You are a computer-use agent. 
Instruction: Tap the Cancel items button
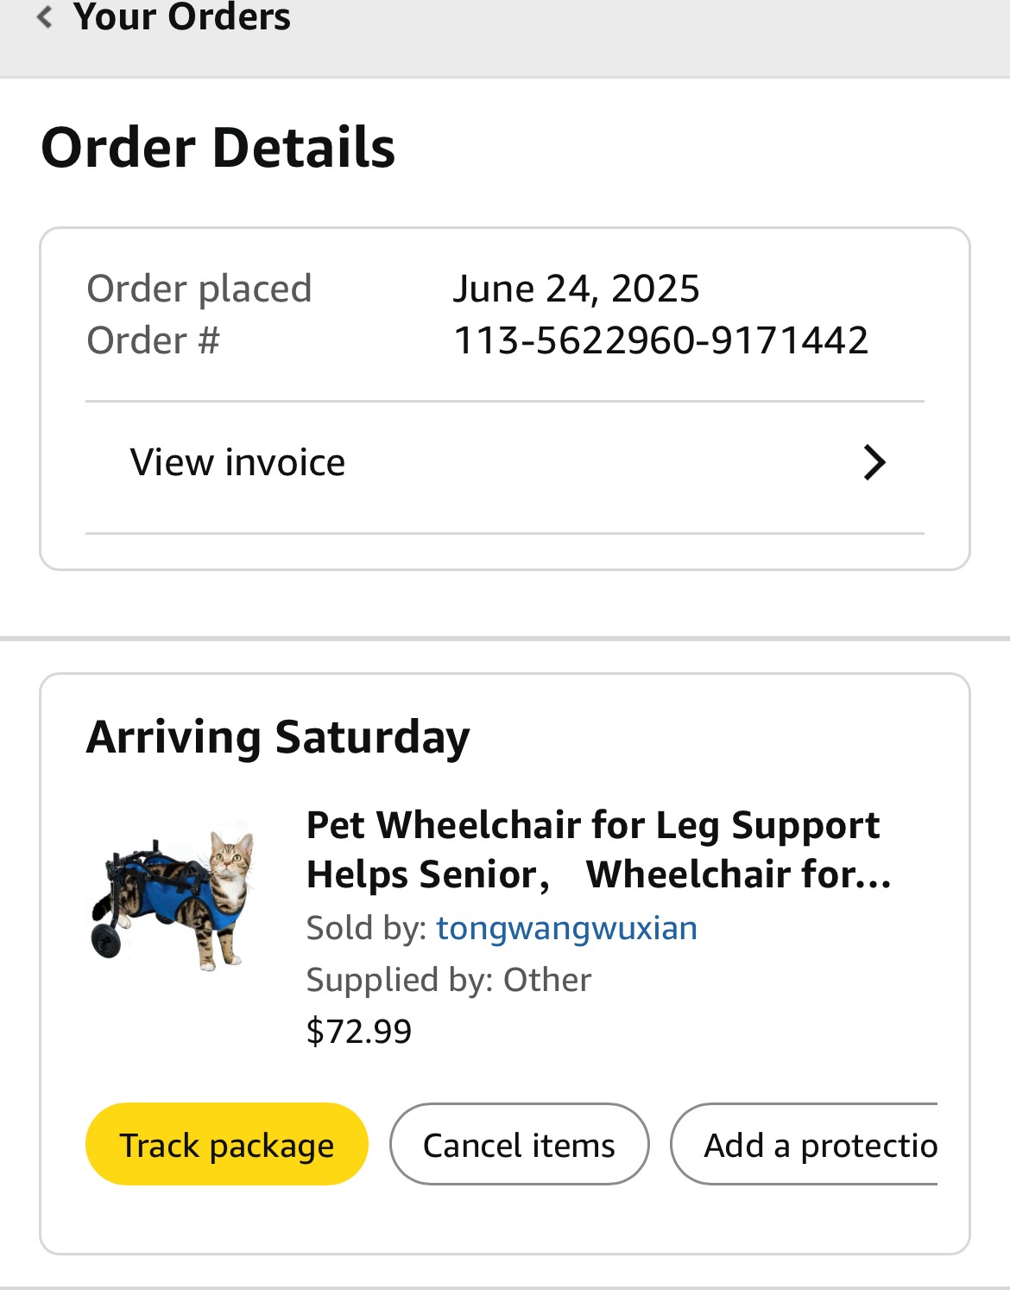519,1144
